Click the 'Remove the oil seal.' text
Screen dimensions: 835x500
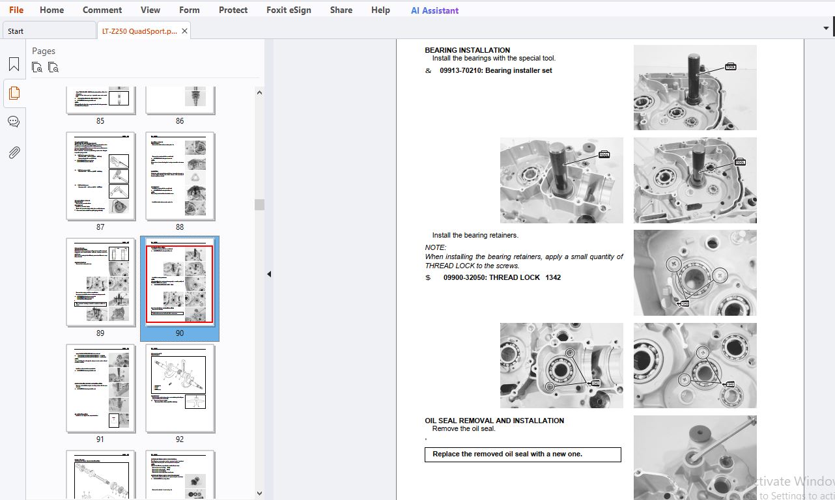pos(464,428)
